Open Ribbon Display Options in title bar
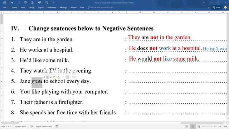Image resolution: width=229 pixels, height=129 pixels. (x=204, y=3)
